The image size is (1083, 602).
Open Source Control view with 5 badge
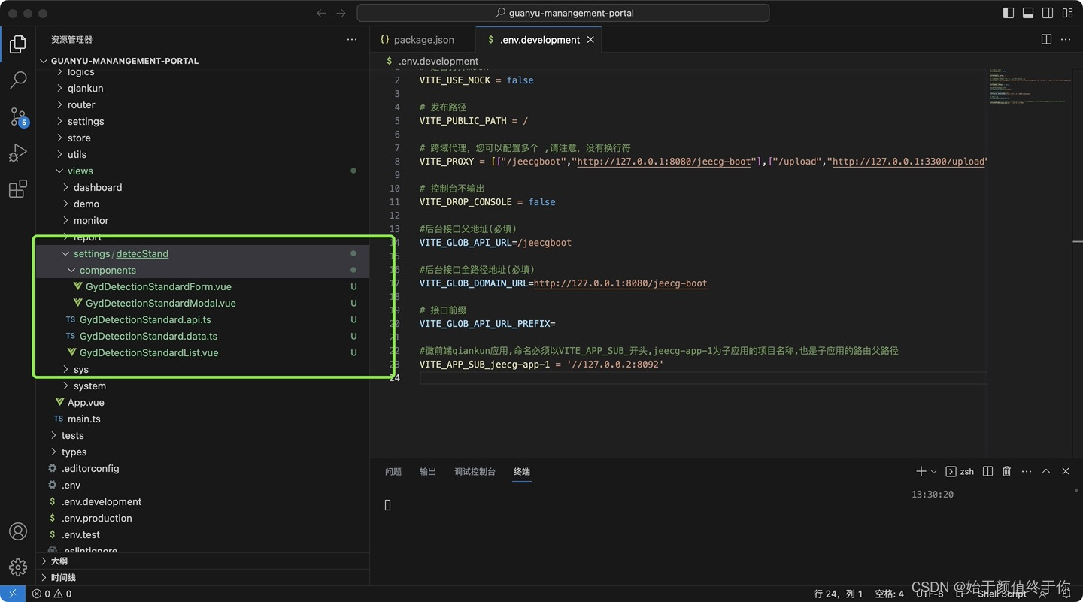tap(18, 116)
